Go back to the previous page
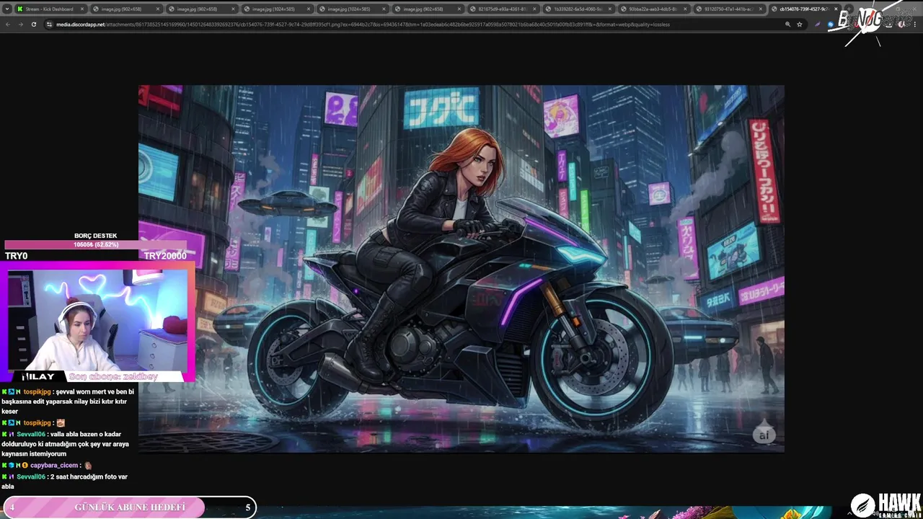This screenshot has width=923, height=519. click(8, 25)
